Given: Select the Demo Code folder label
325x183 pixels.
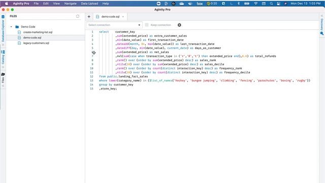Looking at the screenshot, I should click(28, 27).
